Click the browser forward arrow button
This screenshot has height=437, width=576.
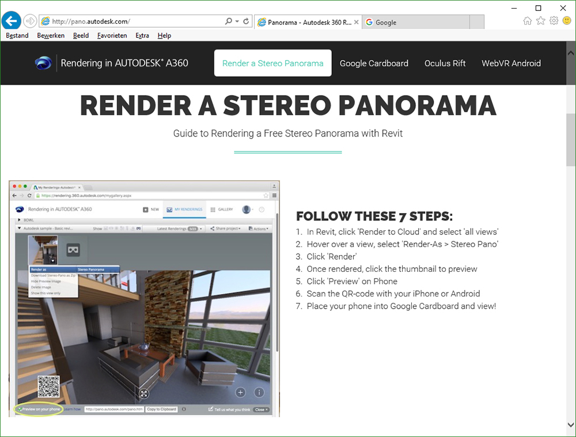pyautogui.click(x=30, y=21)
